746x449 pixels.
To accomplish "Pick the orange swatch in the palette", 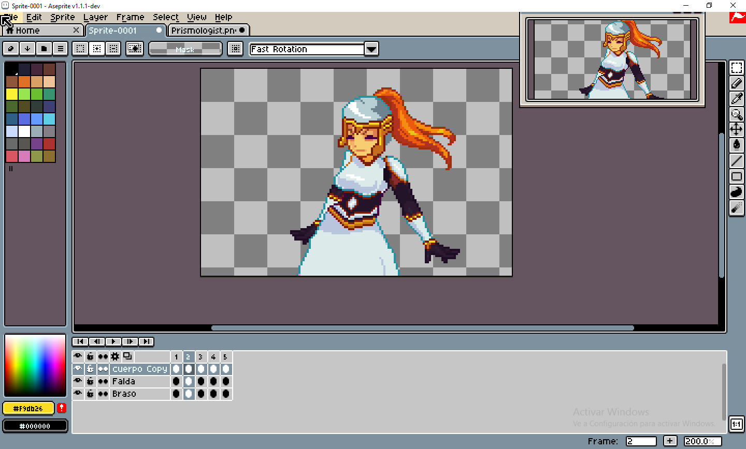I will click(24, 81).
